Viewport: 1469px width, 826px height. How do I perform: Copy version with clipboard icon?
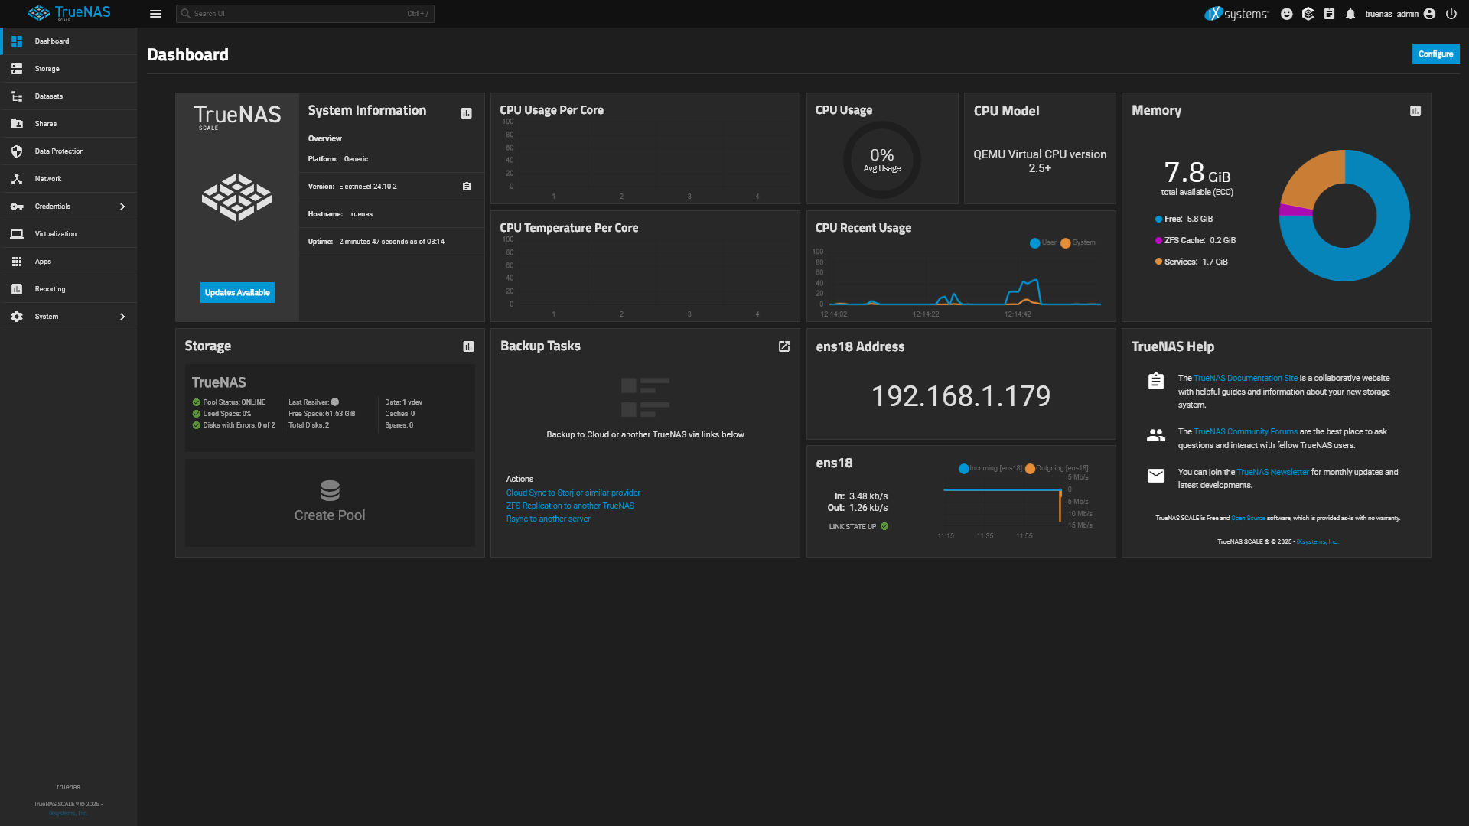(467, 187)
